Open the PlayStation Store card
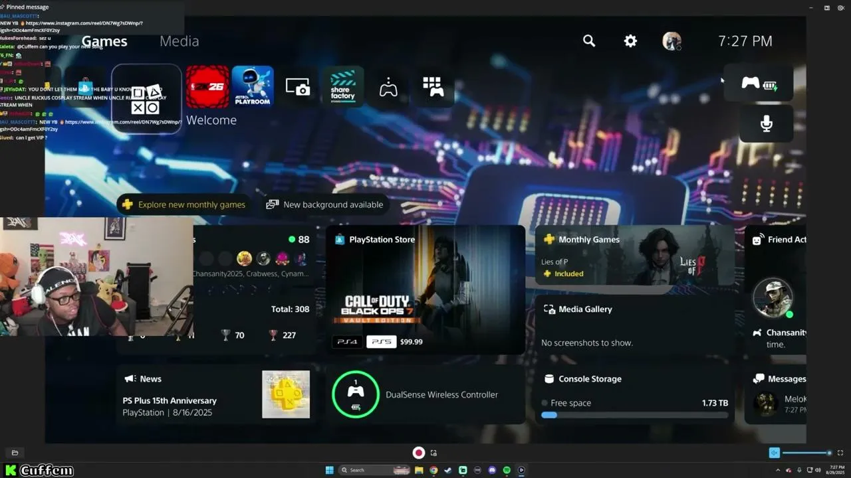851x478 pixels. pos(425,290)
